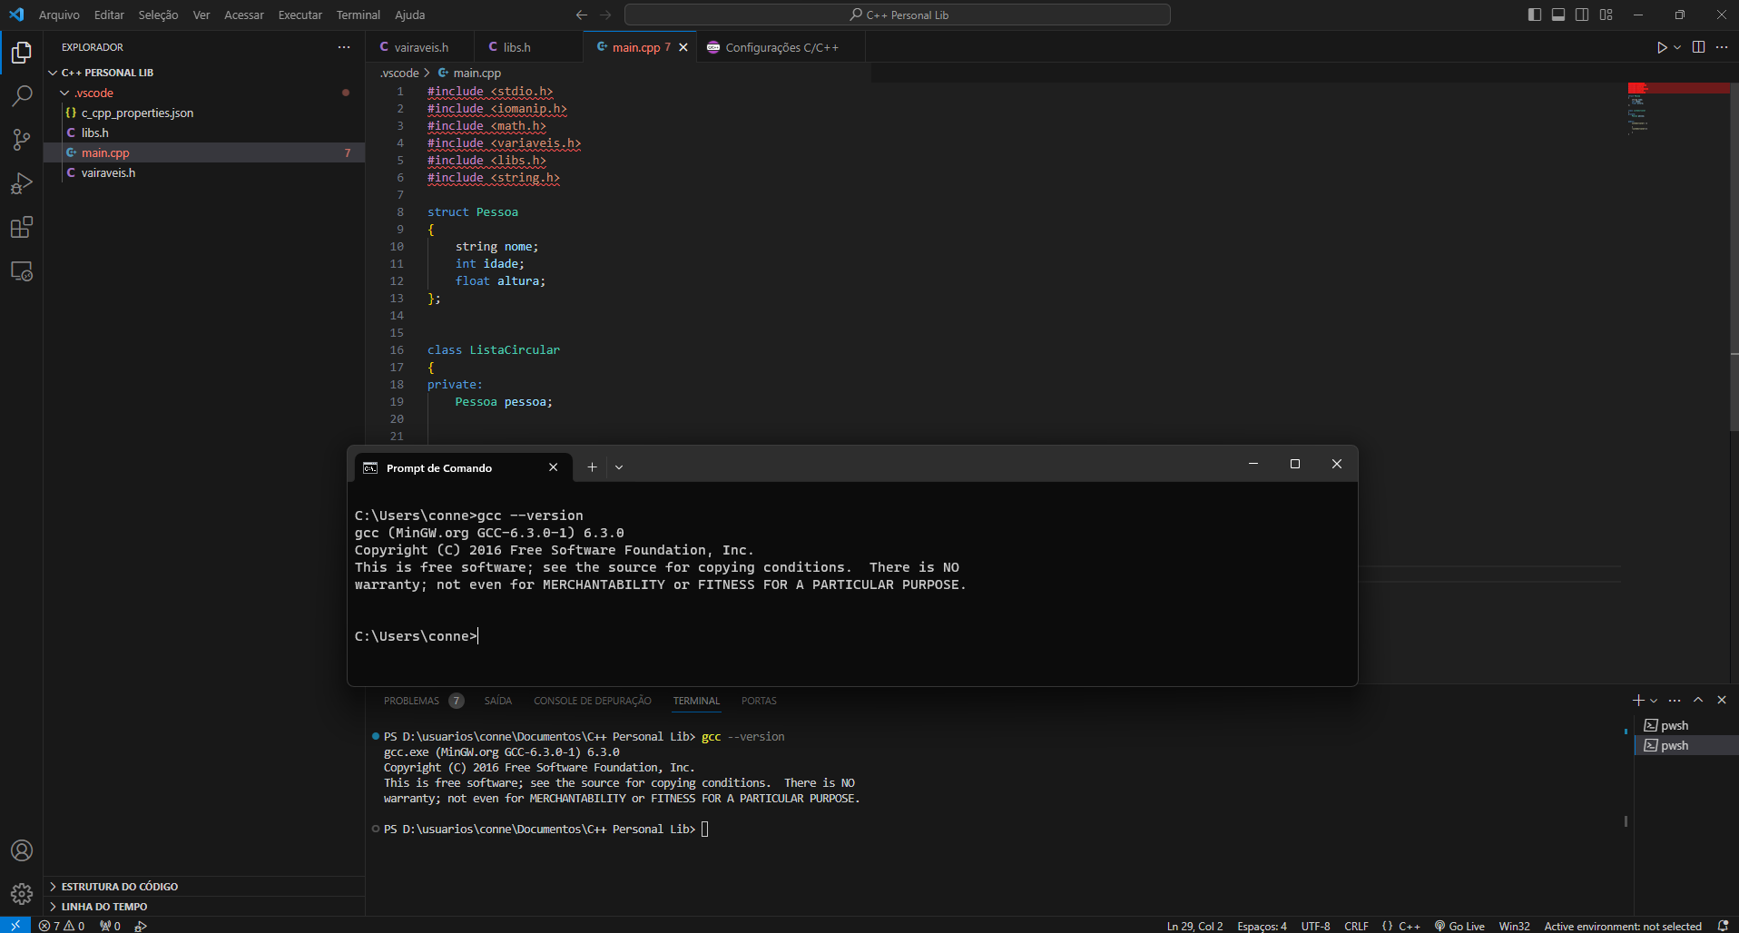1739x933 pixels.
Task: Open errors and warnings status indicator
Action: [62, 926]
